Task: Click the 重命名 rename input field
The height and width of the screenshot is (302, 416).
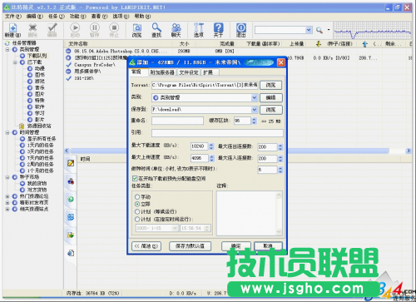Action: pyautogui.click(x=177, y=121)
